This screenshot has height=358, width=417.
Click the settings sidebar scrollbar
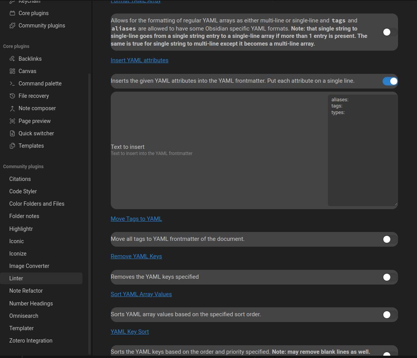89,213
